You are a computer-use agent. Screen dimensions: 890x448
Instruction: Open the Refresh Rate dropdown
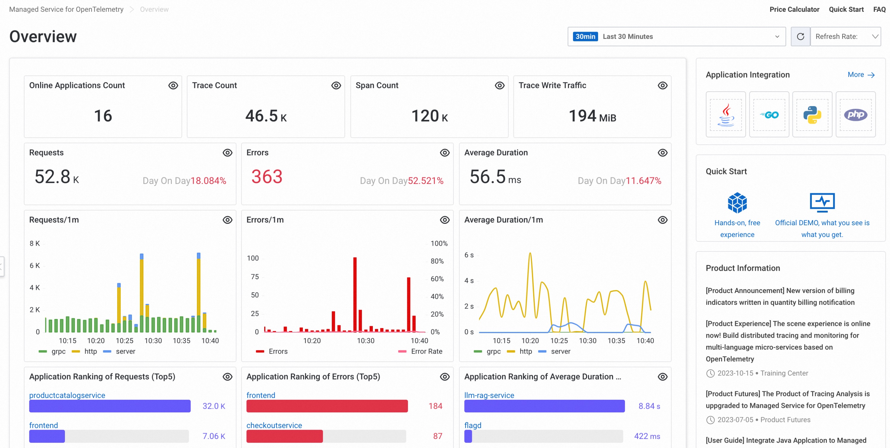point(845,36)
